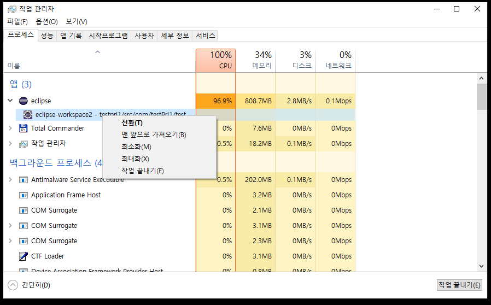The image size is (491, 305).
Task: Select the Antimalware Service Executable row text
Action: [x=78, y=180]
